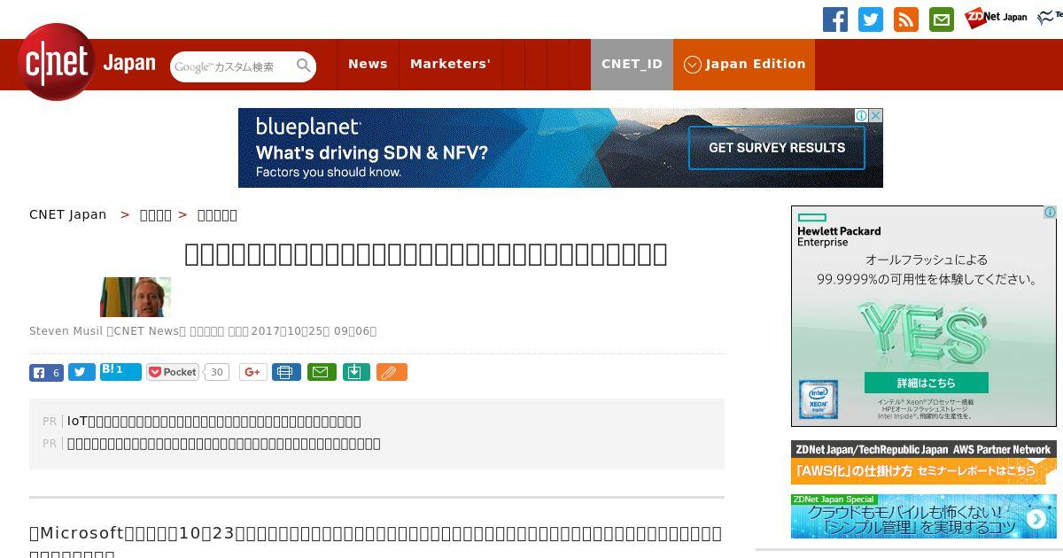Click the green newsletter mail icon in header

tap(942, 19)
